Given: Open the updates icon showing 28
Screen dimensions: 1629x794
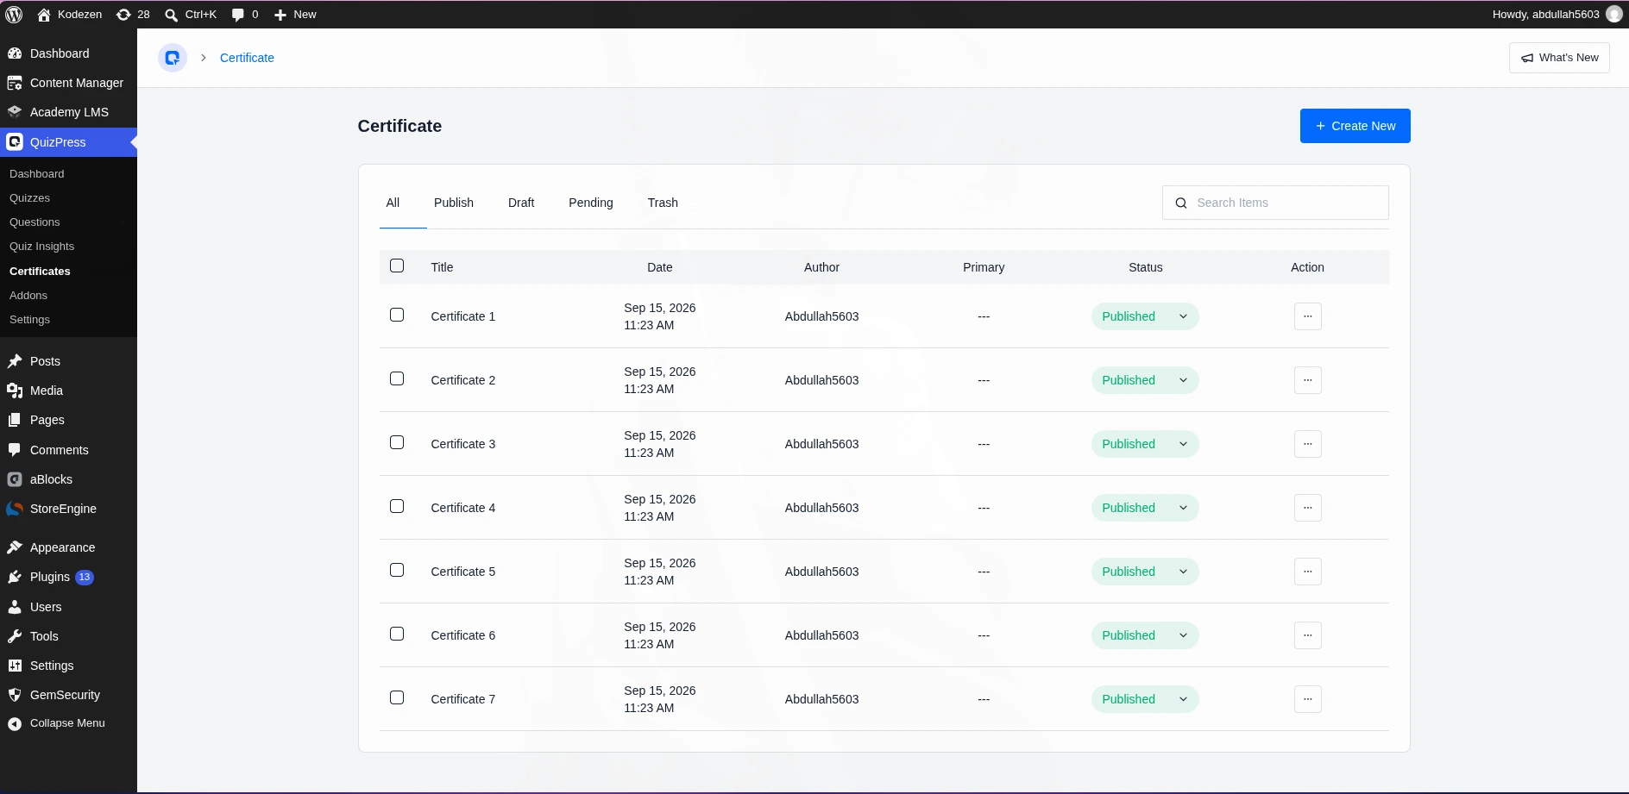Looking at the screenshot, I should (x=133, y=15).
